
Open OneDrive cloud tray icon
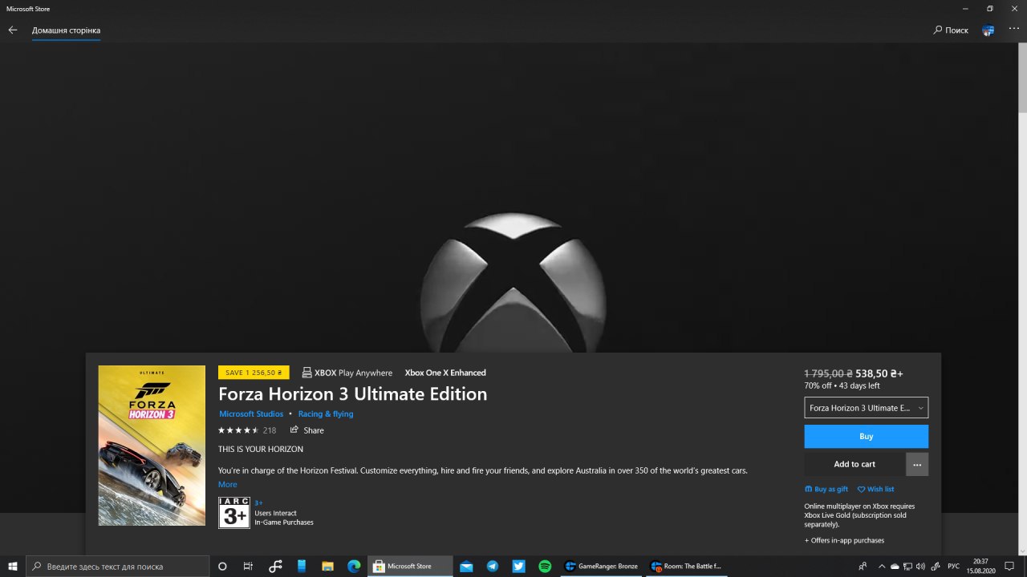[895, 566]
